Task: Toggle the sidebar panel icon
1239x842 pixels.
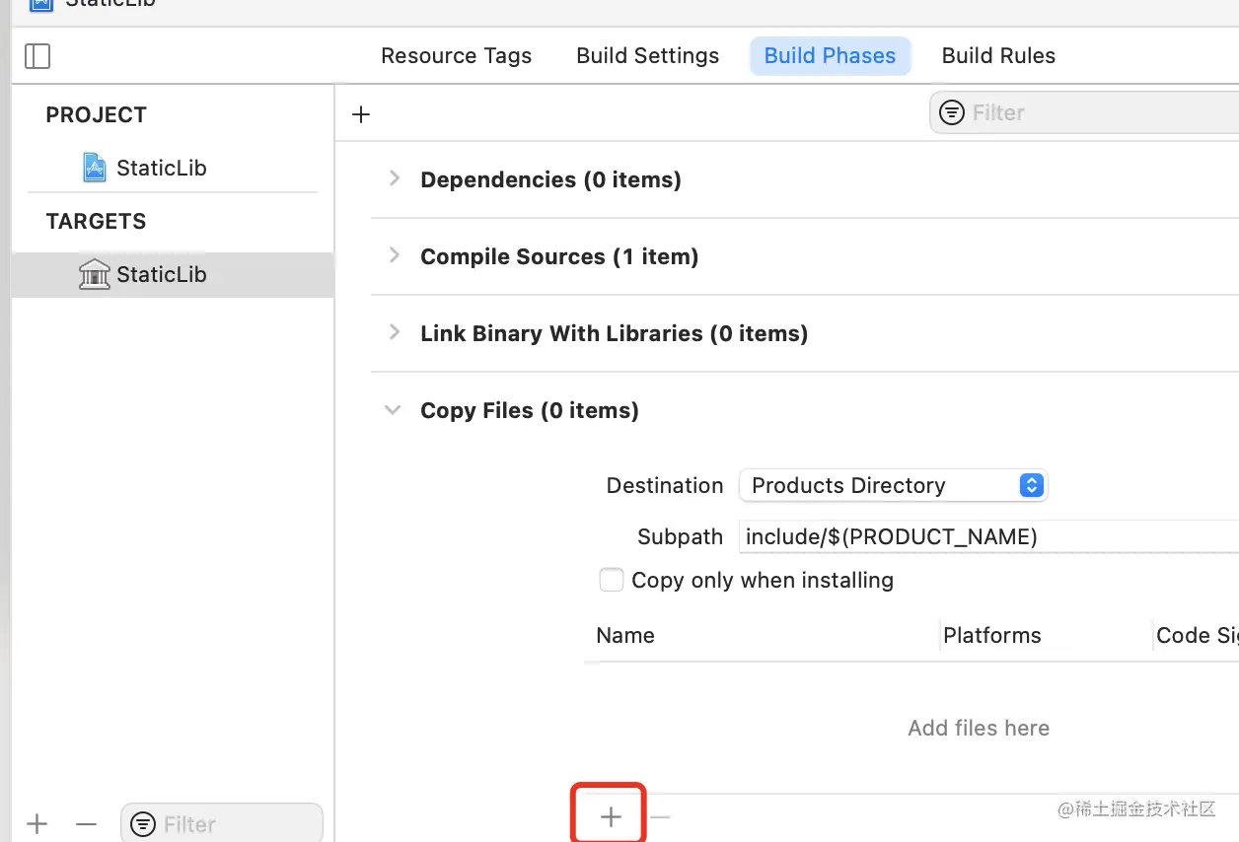Action: pos(37,56)
